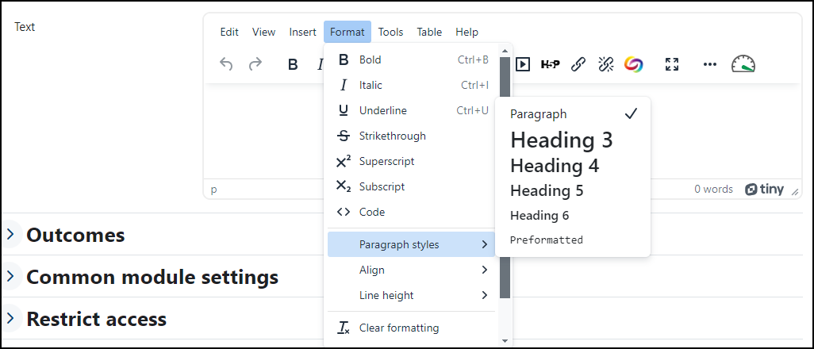Click the Outcomes heading text

pos(76,235)
